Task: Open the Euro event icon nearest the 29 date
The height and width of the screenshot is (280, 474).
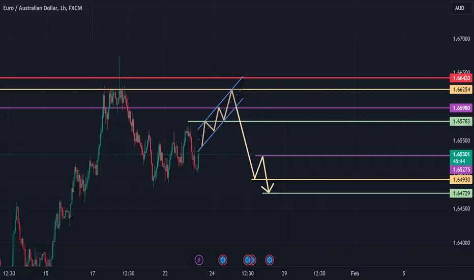Action: point(270,260)
